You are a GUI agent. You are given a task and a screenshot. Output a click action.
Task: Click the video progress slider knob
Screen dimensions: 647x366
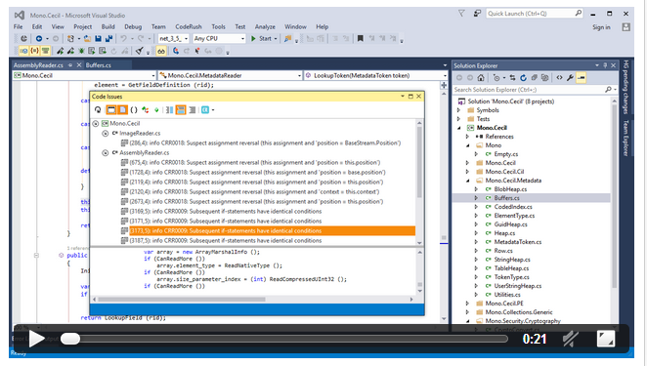click(x=70, y=339)
